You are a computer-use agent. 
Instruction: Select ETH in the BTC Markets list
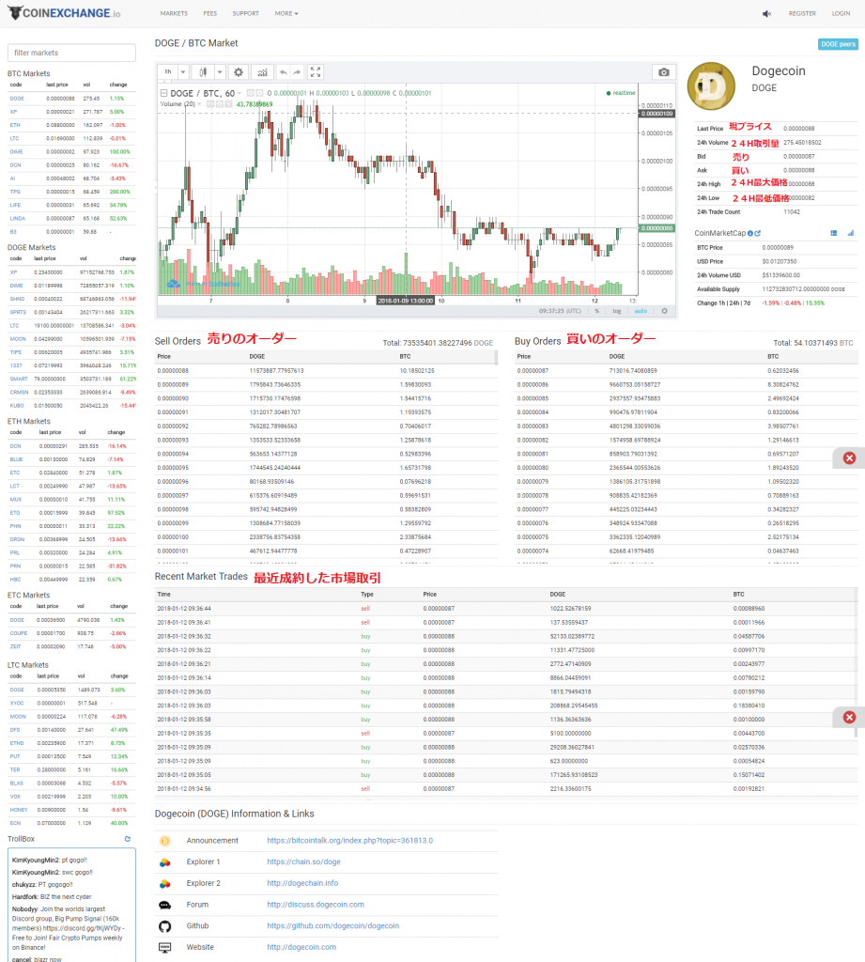pyautogui.click(x=15, y=125)
